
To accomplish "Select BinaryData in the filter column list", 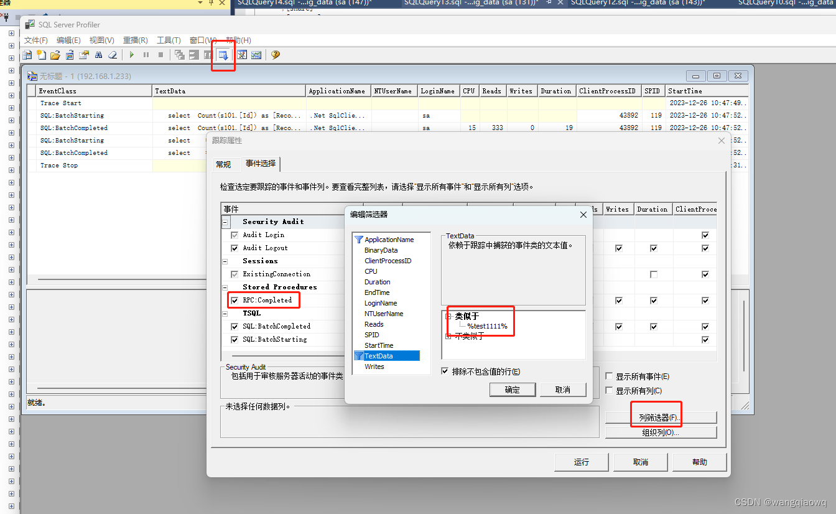I will tap(381, 250).
